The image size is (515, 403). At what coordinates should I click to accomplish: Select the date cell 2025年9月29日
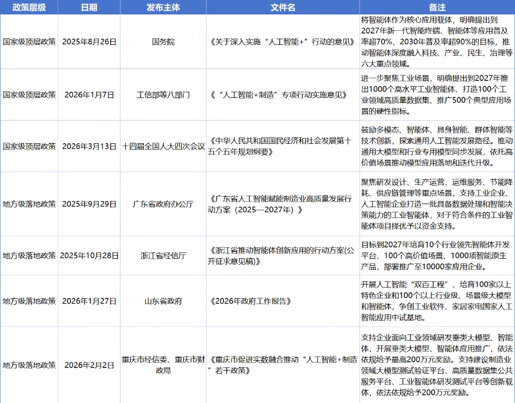coord(89,204)
